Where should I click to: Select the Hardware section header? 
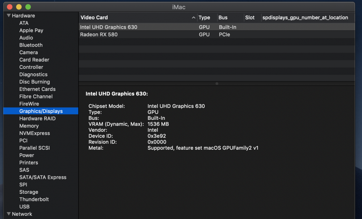[23, 16]
